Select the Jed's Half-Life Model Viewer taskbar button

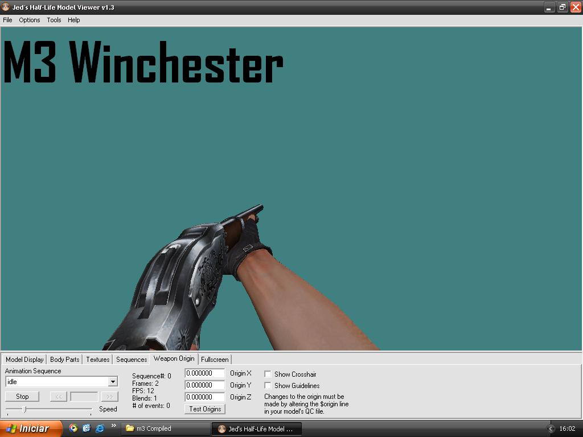click(256, 428)
